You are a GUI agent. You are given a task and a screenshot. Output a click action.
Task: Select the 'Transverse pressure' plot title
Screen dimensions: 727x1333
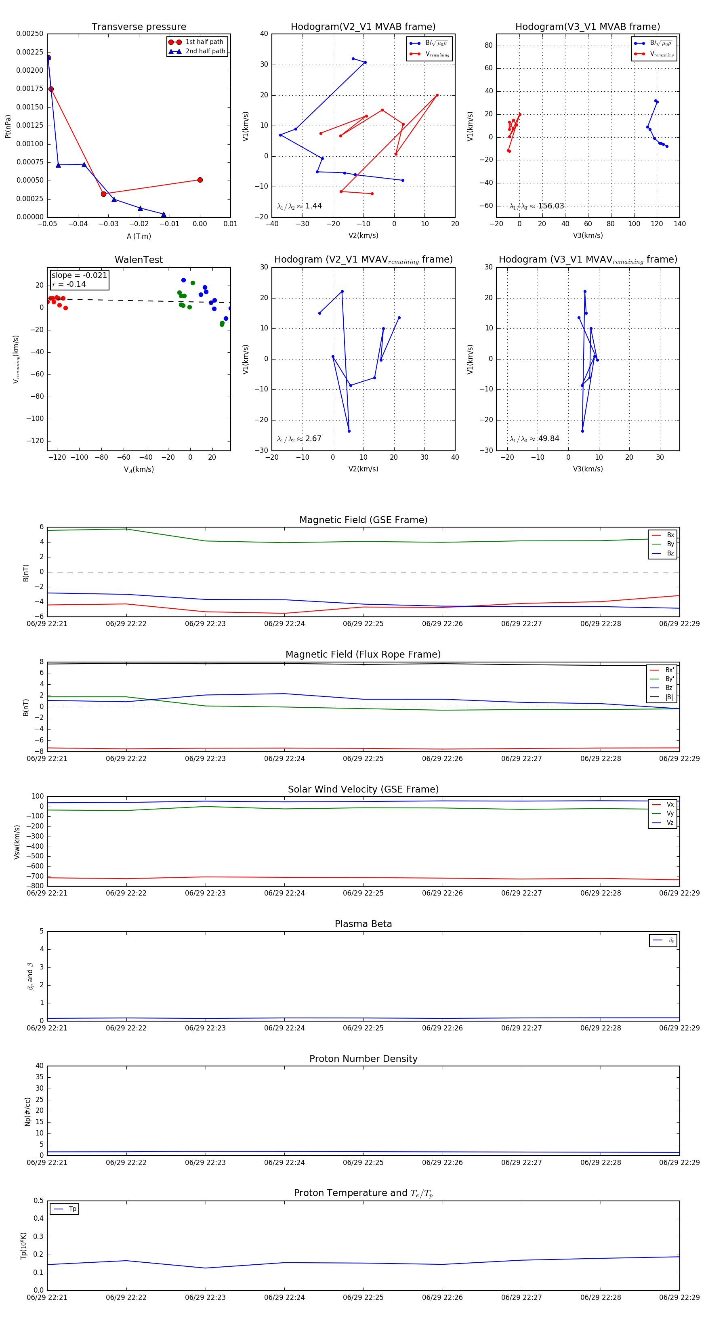click(139, 27)
